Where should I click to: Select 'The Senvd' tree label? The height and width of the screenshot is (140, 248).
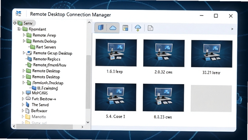pos(40,105)
